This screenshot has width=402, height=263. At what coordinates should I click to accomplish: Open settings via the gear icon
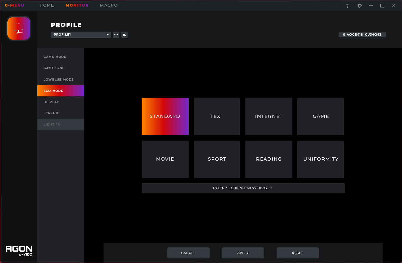pos(359,6)
